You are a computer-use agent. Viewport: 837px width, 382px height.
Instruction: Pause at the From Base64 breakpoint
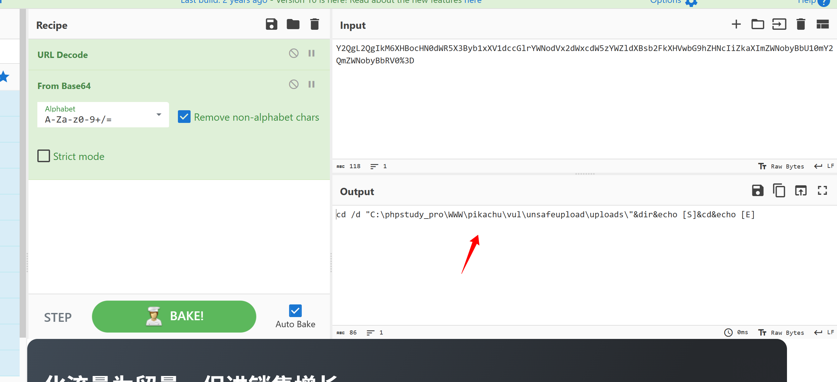click(x=311, y=85)
